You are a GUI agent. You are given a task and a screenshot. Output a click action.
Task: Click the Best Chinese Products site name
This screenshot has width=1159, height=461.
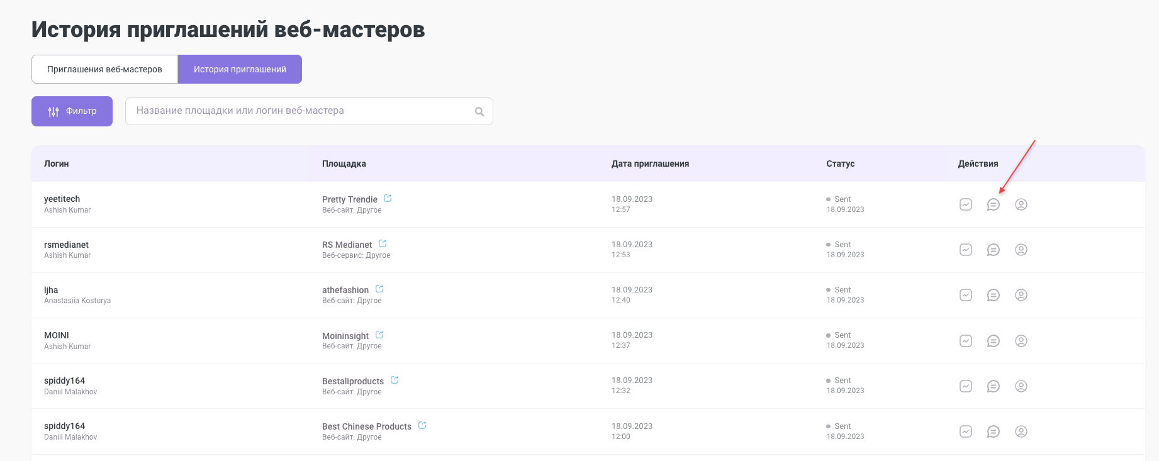tap(366, 426)
